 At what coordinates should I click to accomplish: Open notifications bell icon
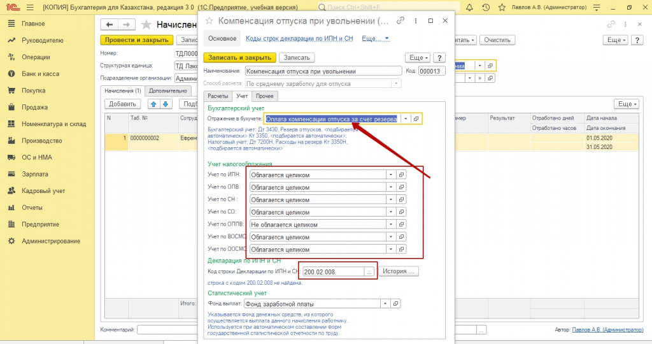(469, 7)
